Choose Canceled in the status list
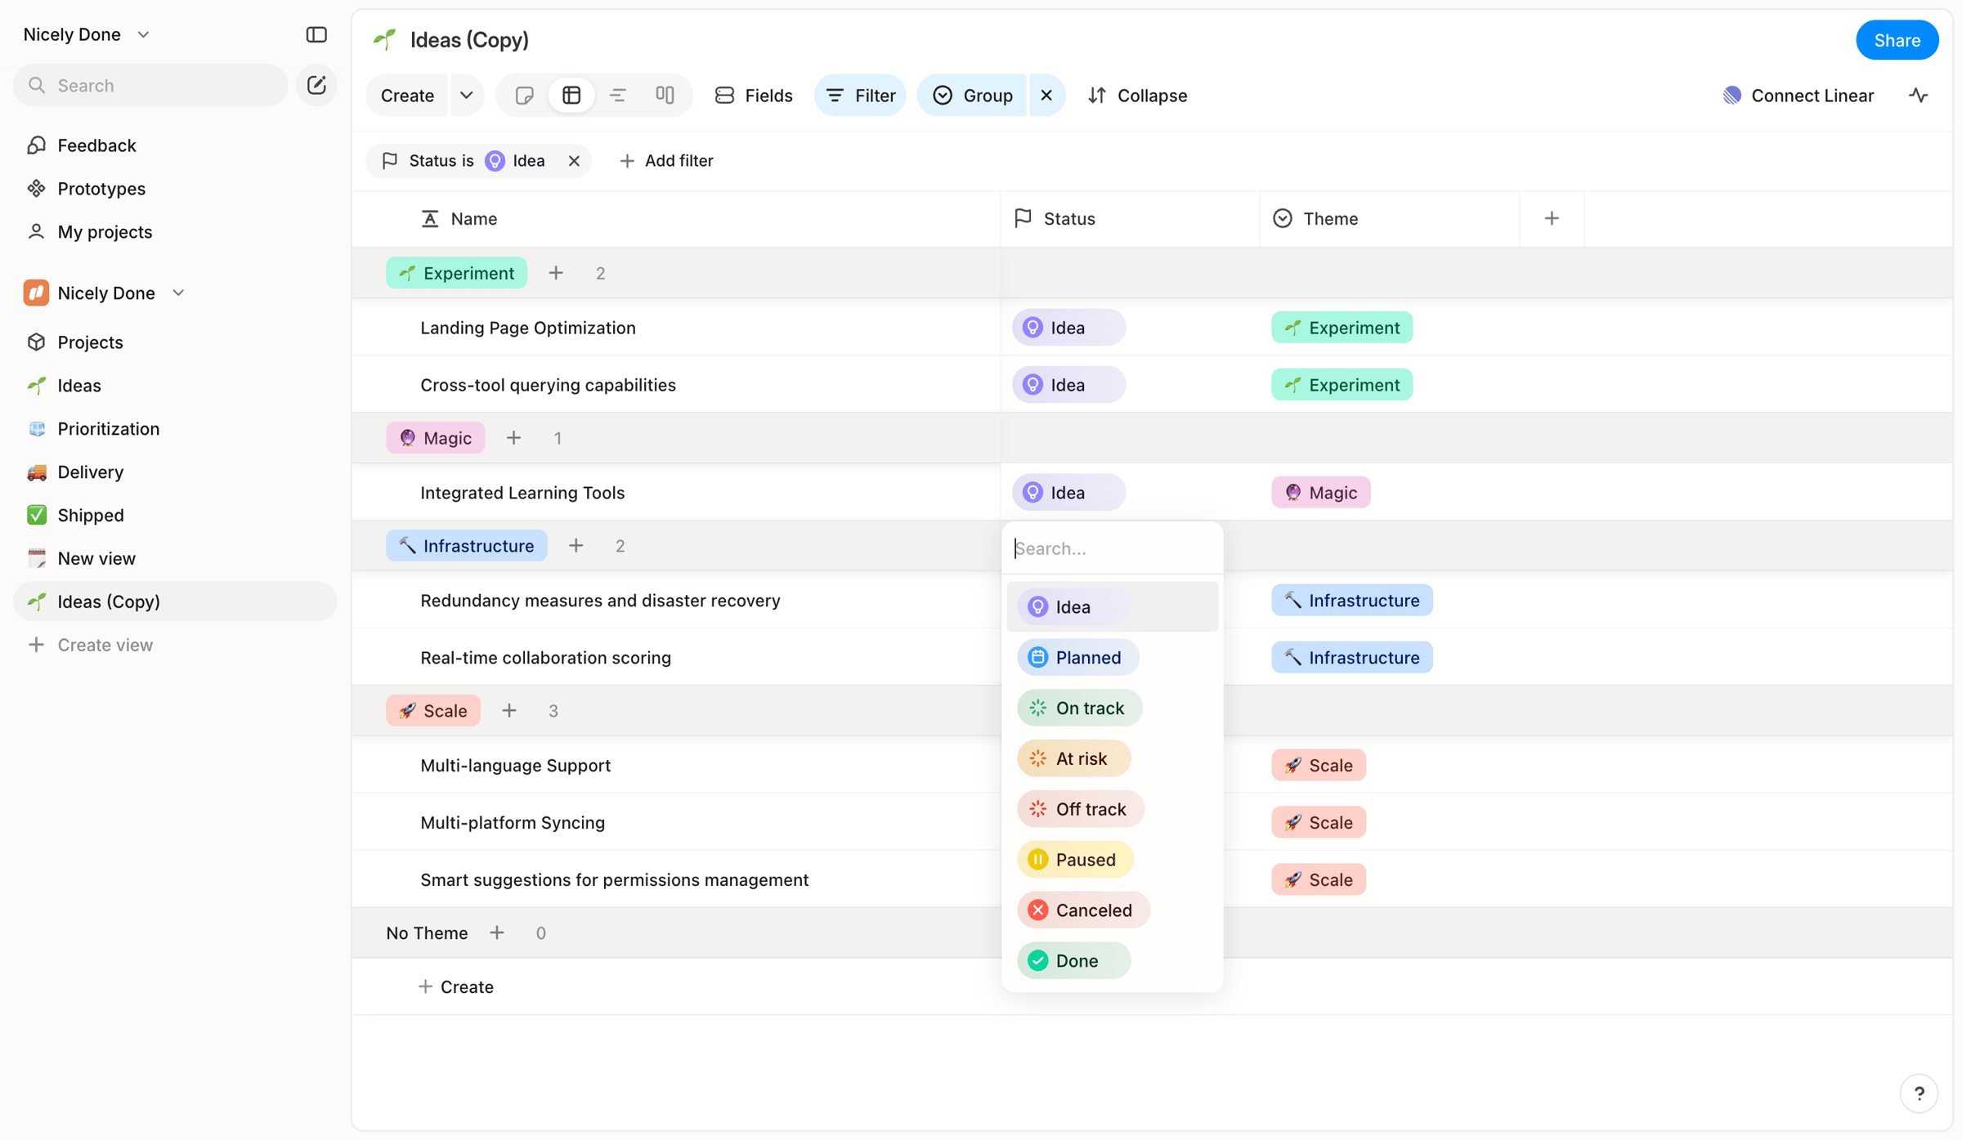The height and width of the screenshot is (1140, 1962). click(1083, 911)
